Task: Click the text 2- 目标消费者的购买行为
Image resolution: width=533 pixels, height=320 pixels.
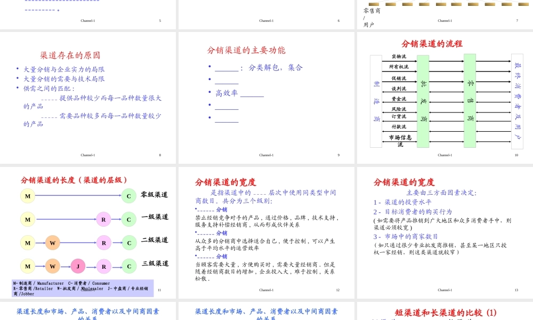Action: [413, 212]
